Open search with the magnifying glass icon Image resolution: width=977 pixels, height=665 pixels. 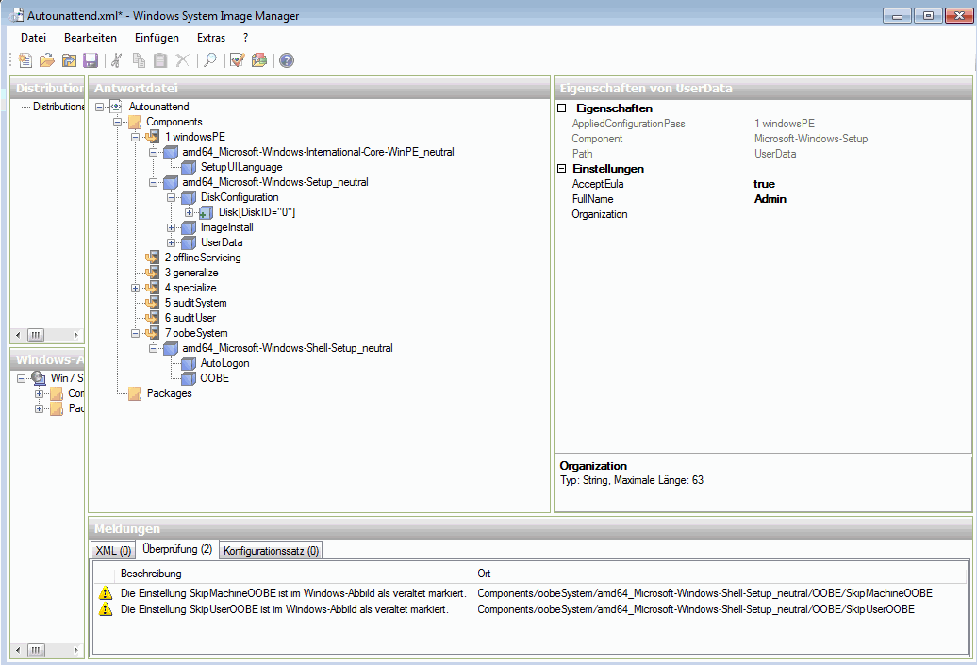(x=210, y=60)
